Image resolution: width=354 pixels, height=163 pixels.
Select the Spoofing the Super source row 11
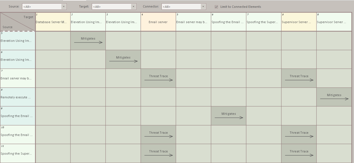(x=18, y=153)
